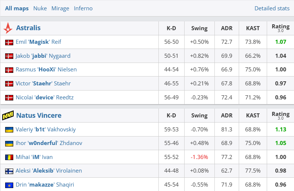Image resolution: width=294 pixels, height=191 pixels.
Task: Click the Natus Vincere team logo icon
Action: point(8,116)
